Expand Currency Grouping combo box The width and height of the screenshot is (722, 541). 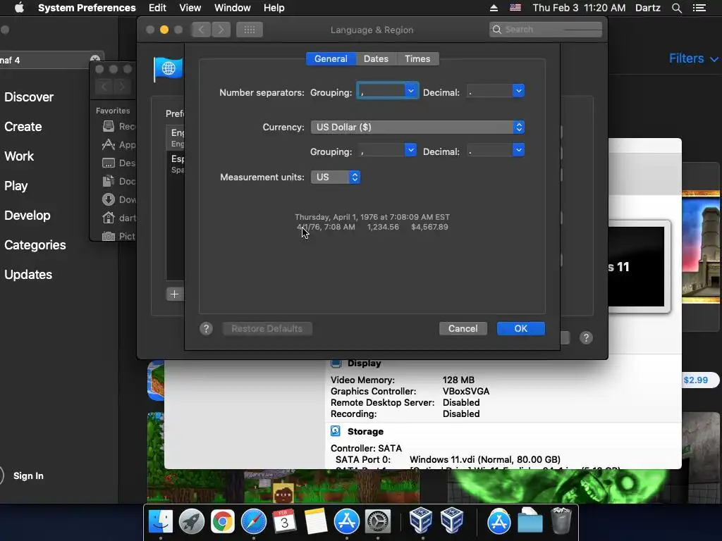[x=411, y=150]
